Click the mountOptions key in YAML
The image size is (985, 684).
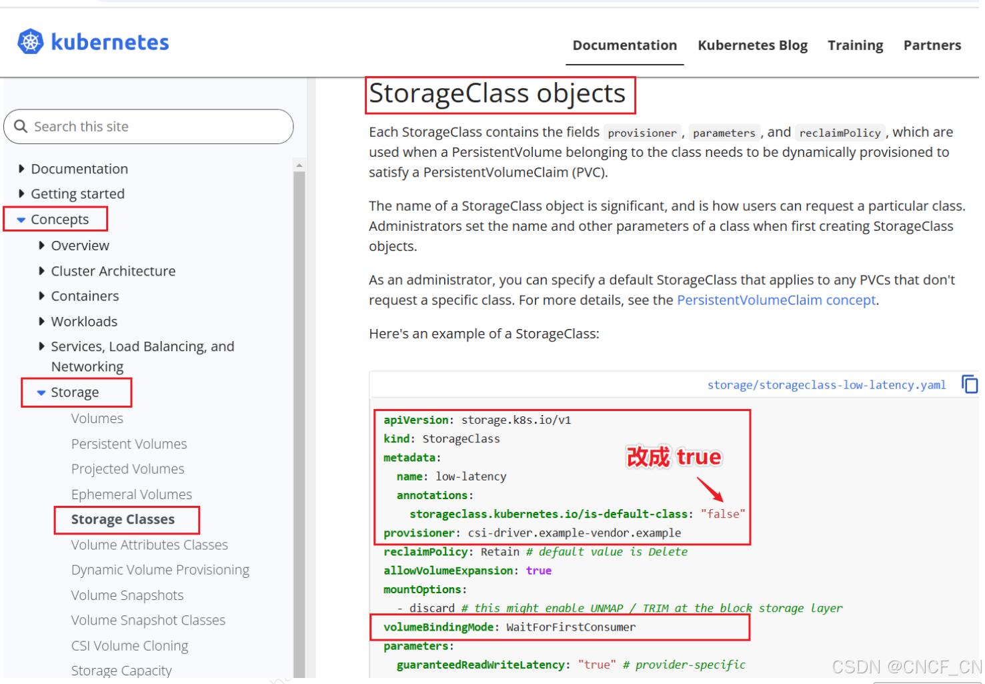(422, 590)
